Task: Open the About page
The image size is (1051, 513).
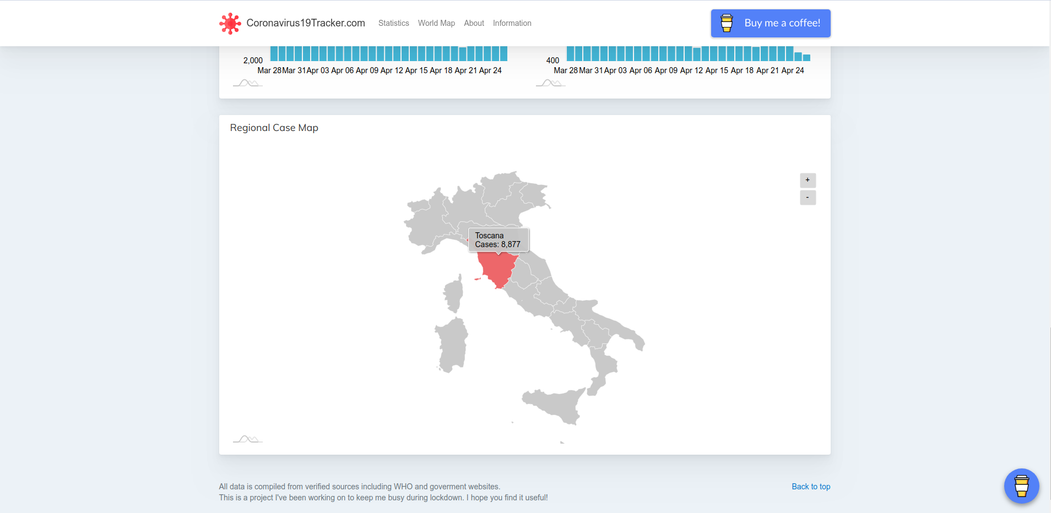Action: [x=474, y=23]
